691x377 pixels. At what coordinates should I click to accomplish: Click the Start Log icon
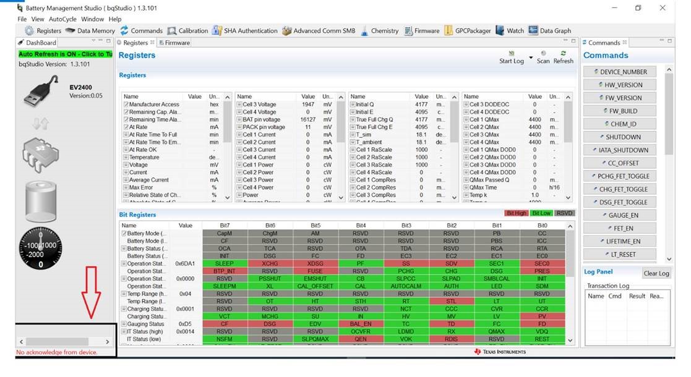[x=511, y=53]
